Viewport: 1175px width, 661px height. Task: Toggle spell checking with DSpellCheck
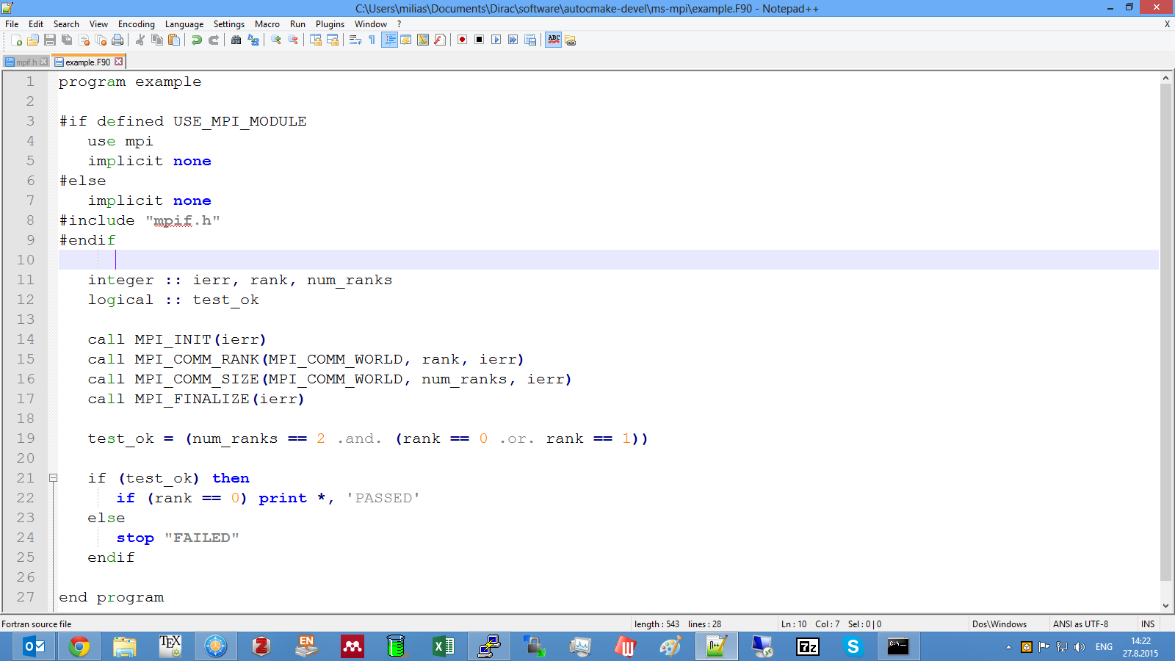(553, 40)
